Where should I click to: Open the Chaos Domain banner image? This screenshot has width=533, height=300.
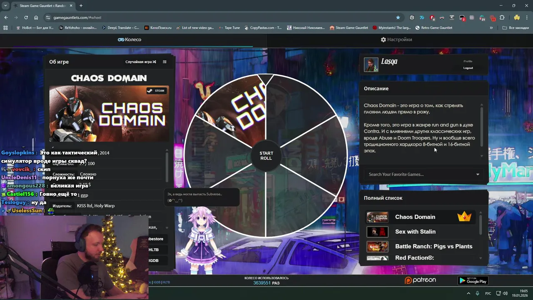109,113
